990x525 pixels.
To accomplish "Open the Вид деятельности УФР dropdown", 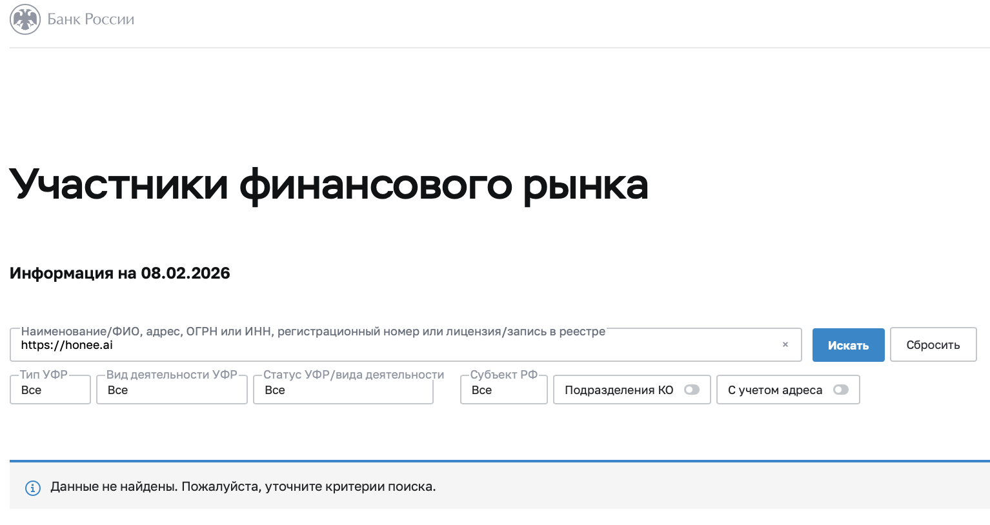I will pos(172,390).
